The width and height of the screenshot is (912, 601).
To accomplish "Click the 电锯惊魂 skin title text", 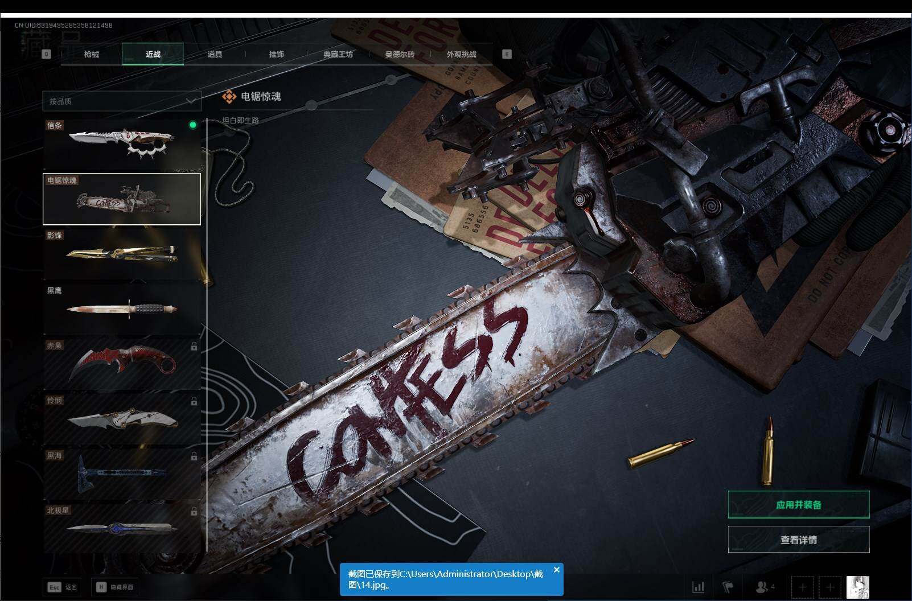I will (261, 97).
